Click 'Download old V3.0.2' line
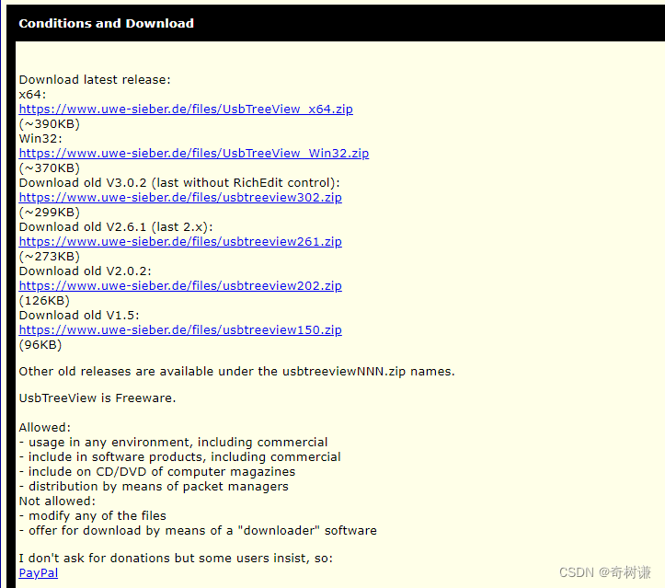665x588 pixels. click(x=179, y=183)
